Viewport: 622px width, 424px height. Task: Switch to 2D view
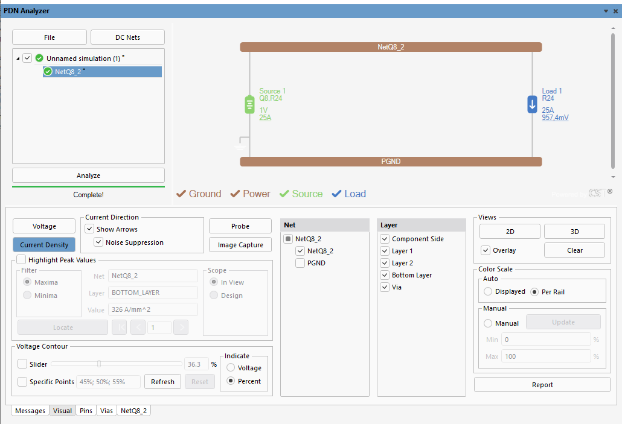(x=510, y=232)
